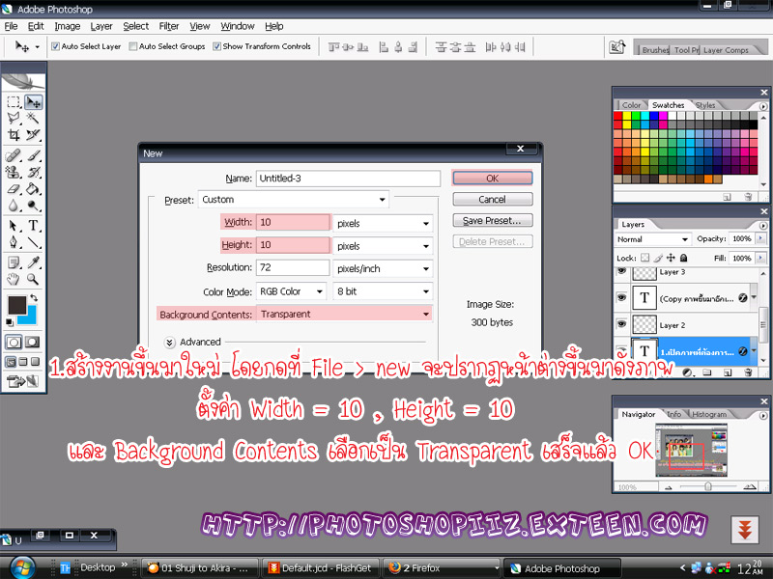This screenshot has width=773, height=579.
Task: Select the Line tool
Action: [33, 242]
